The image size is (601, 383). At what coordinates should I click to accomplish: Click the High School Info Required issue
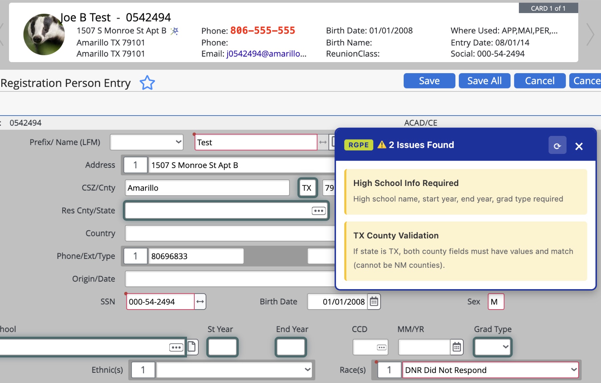pos(466,192)
